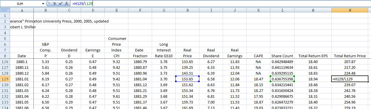
Task: Click the Select All corner button
Action: (5, 10)
